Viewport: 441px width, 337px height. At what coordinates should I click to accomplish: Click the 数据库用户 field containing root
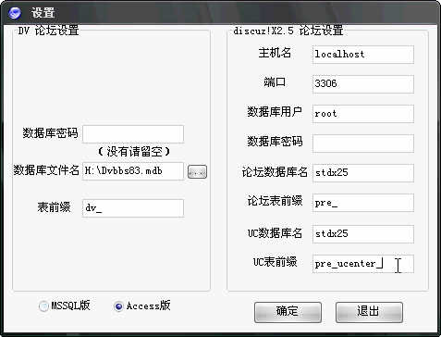363,114
